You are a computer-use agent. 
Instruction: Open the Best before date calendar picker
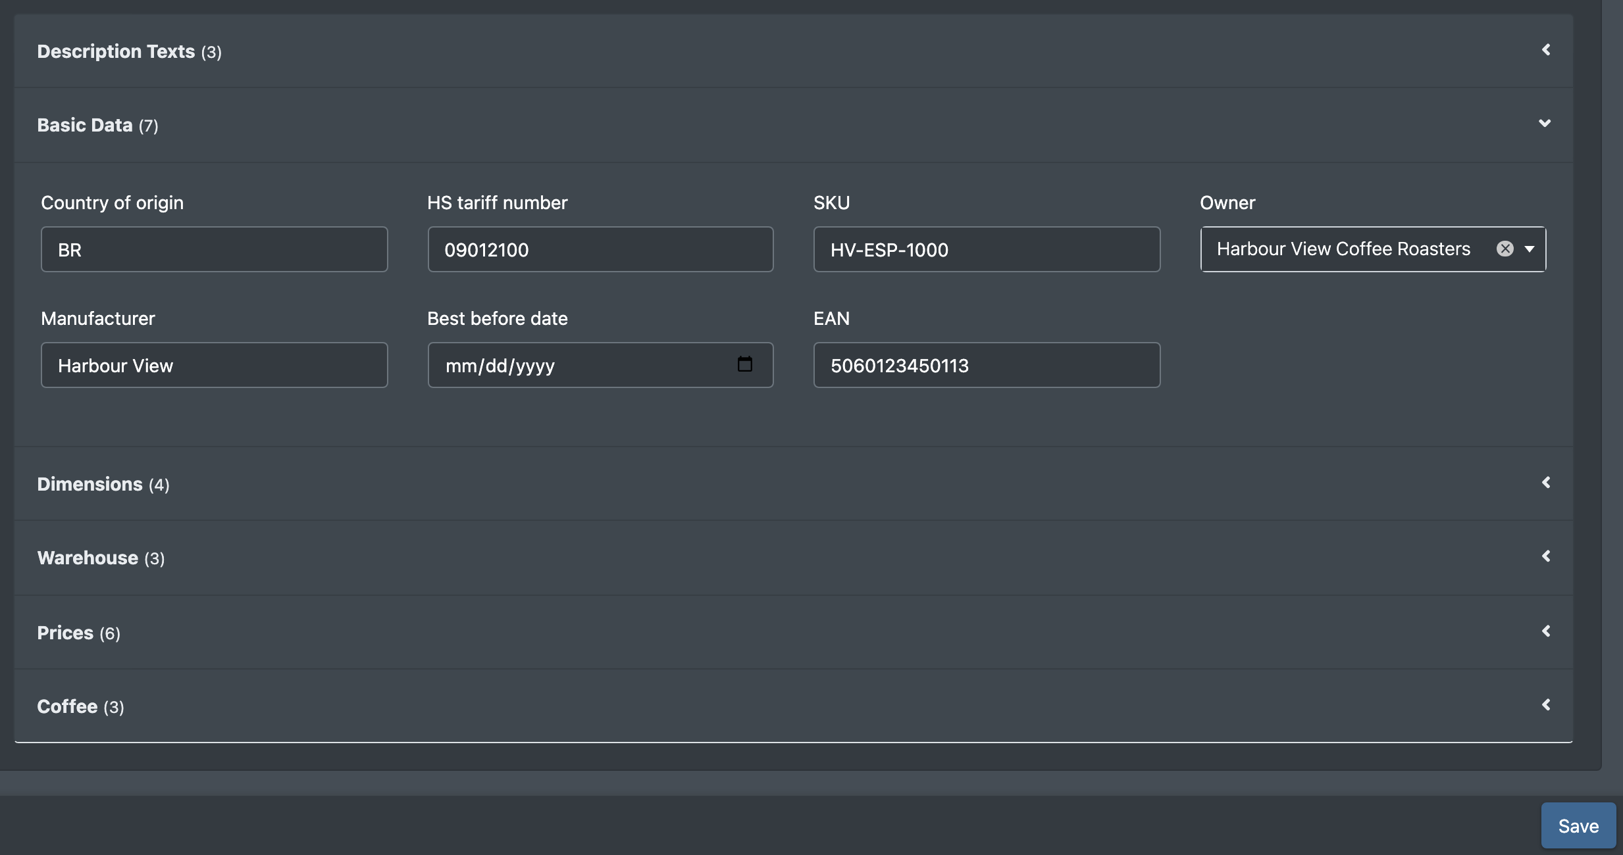(x=744, y=364)
